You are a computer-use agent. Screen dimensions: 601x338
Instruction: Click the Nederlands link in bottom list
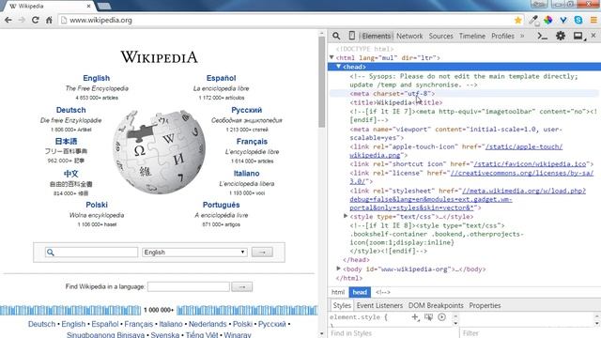208,324
